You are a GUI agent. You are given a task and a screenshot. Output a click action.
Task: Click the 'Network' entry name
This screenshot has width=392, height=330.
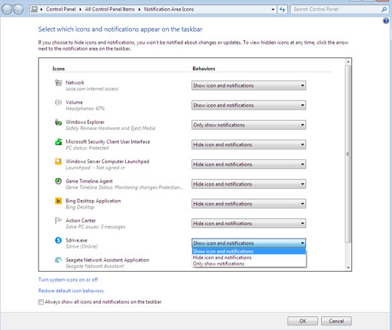pos(75,82)
